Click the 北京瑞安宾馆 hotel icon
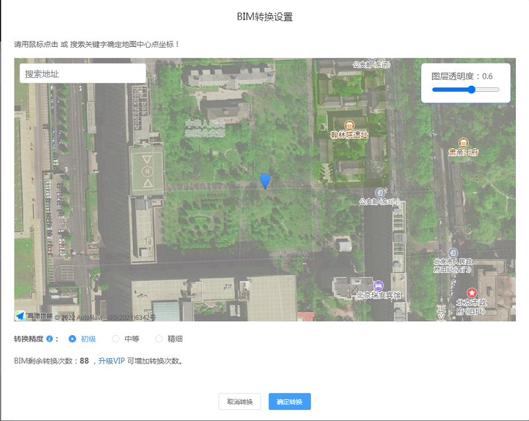The width and height of the screenshot is (529, 421). pos(378,286)
